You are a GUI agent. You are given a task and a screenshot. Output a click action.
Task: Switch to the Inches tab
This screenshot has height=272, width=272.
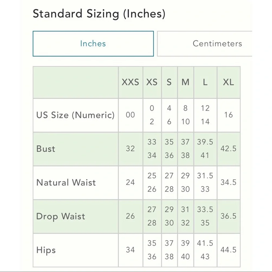point(93,44)
